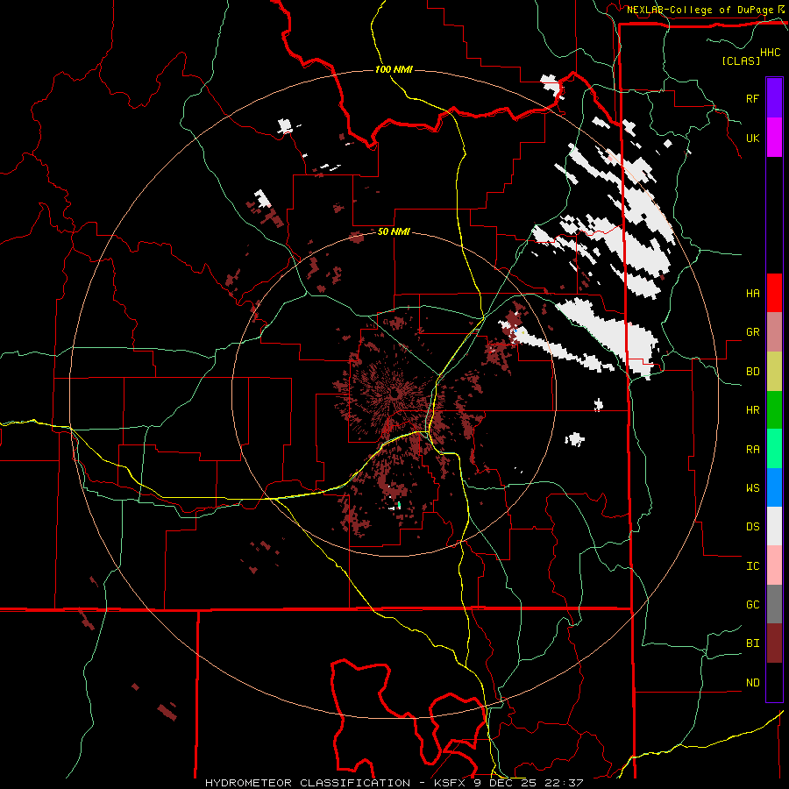The width and height of the screenshot is (789, 789).
Task: Click the GC gray legend swatch
Action: 774,604
